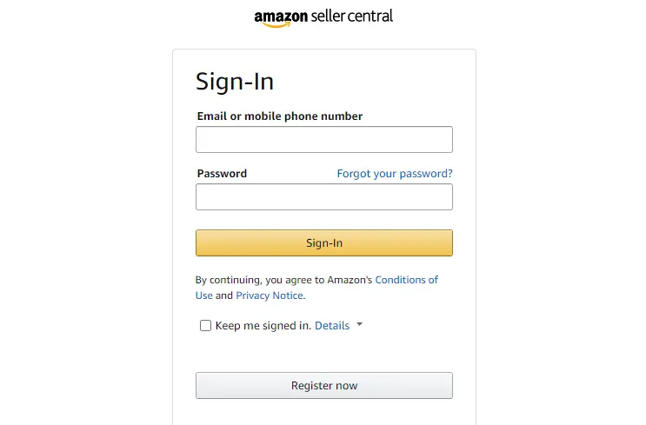The image size is (646, 425).
Task: Click the wrapped 'Use' link word
Action: click(x=204, y=296)
